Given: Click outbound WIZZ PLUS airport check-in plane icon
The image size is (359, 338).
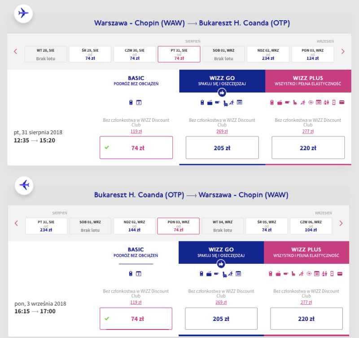Looking at the screenshot, I should pyautogui.click(x=311, y=102).
